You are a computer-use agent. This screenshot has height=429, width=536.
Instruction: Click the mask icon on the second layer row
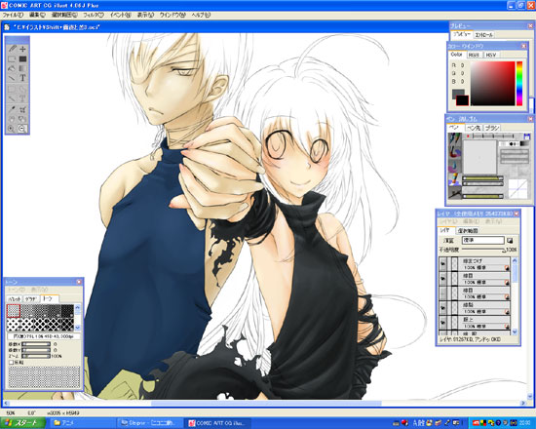point(506,283)
